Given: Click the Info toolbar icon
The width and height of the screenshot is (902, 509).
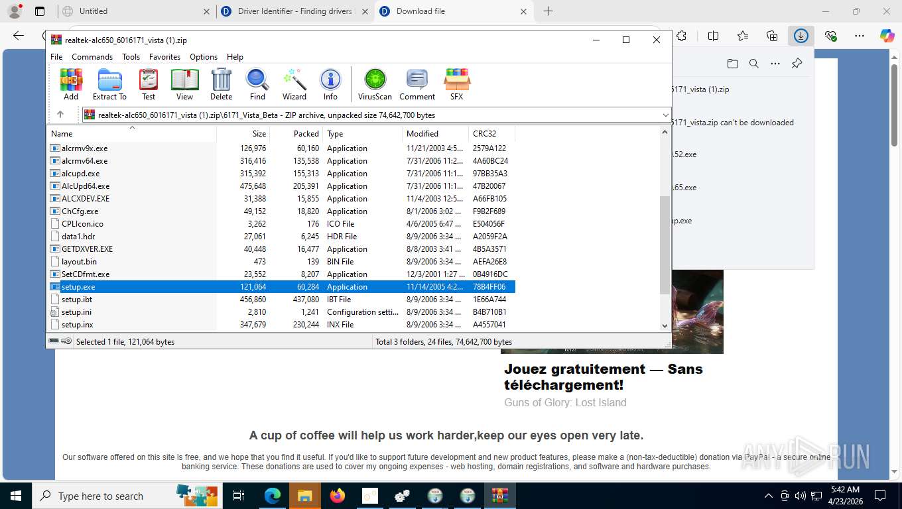Looking at the screenshot, I should [330, 84].
